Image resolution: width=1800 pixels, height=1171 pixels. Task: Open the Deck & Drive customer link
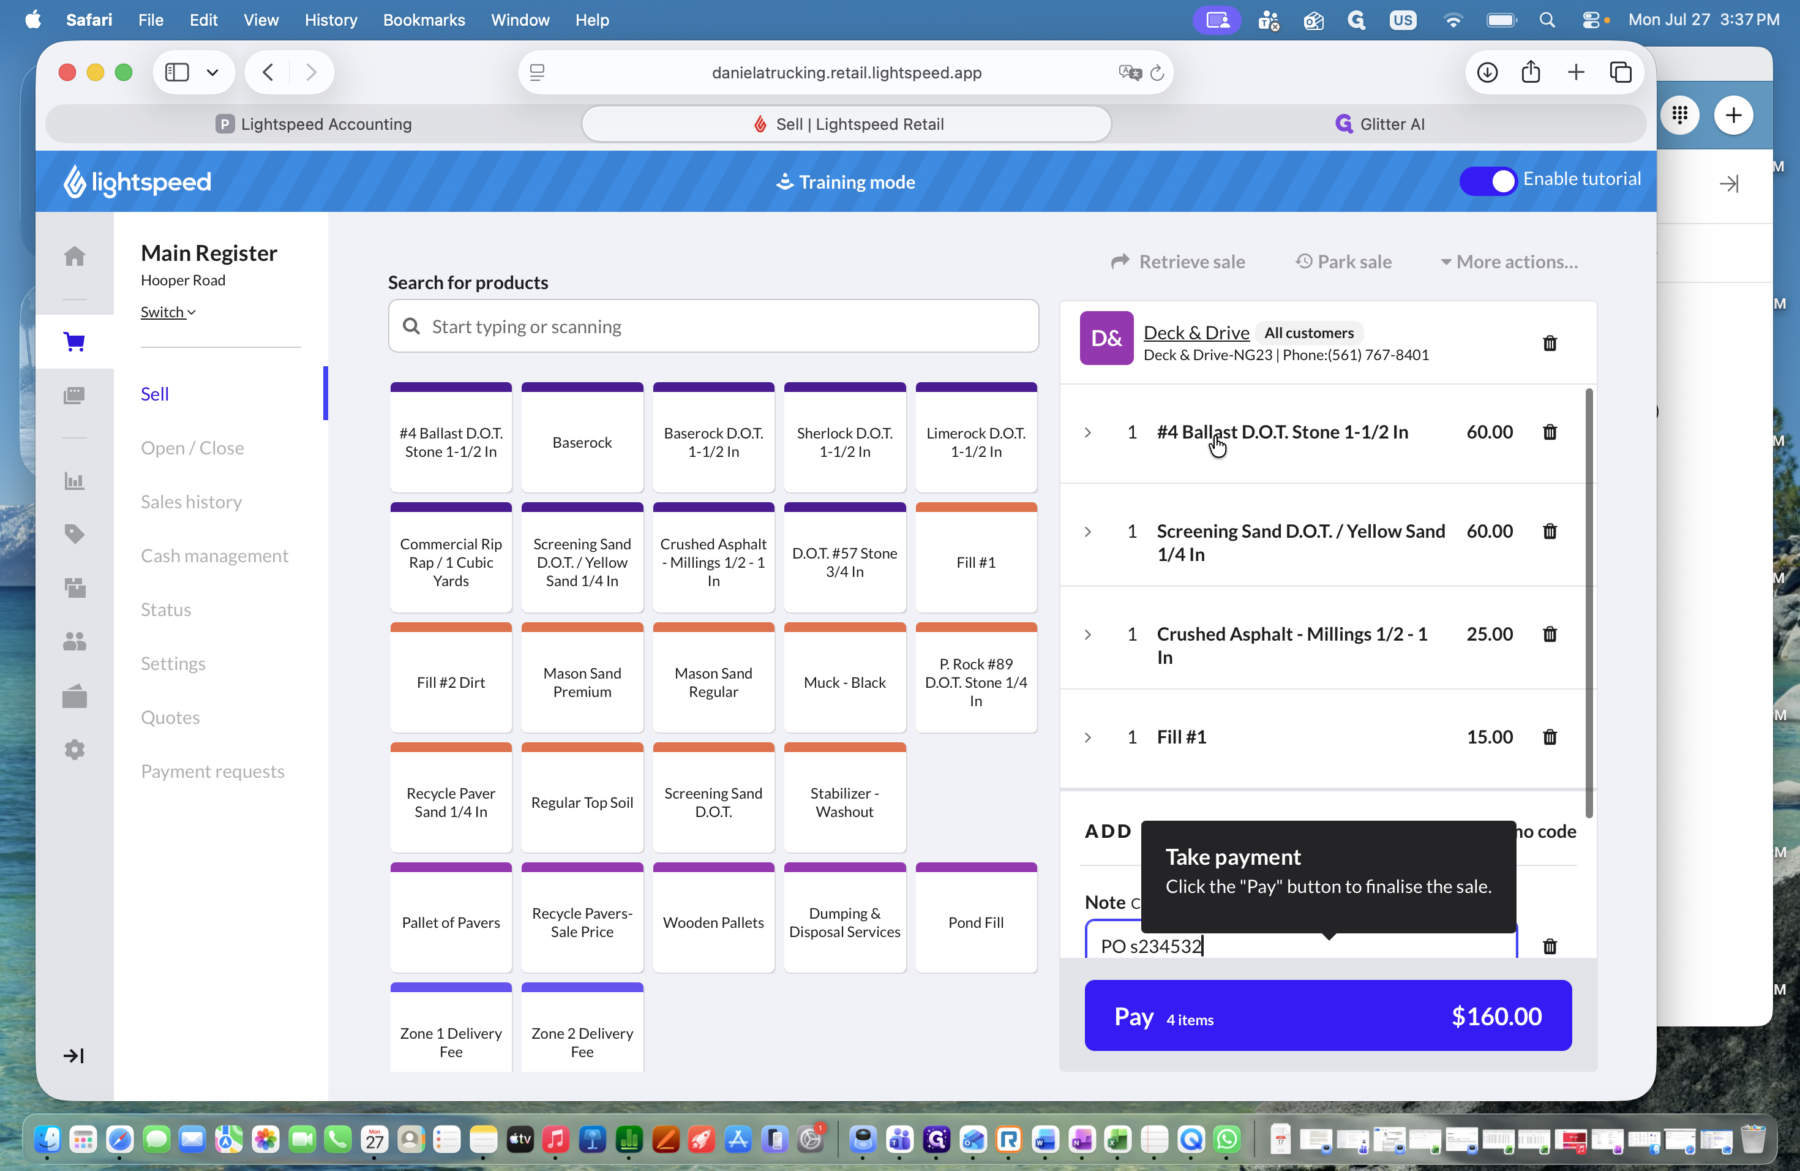click(x=1196, y=332)
